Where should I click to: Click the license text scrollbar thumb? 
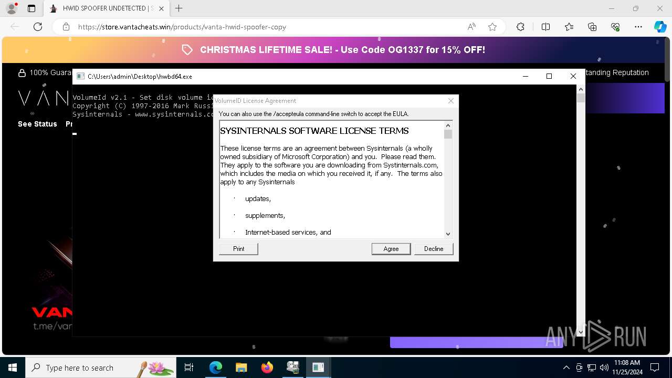pyautogui.click(x=448, y=134)
